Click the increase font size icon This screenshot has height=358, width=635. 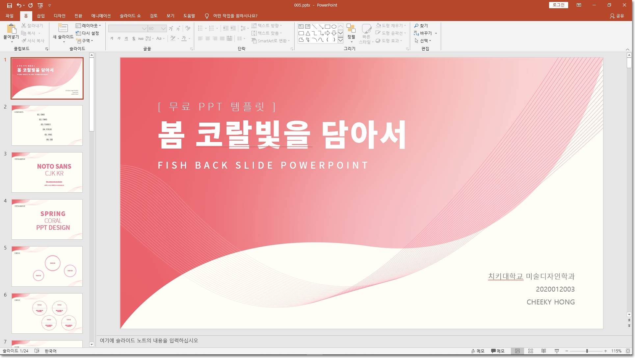(x=171, y=29)
